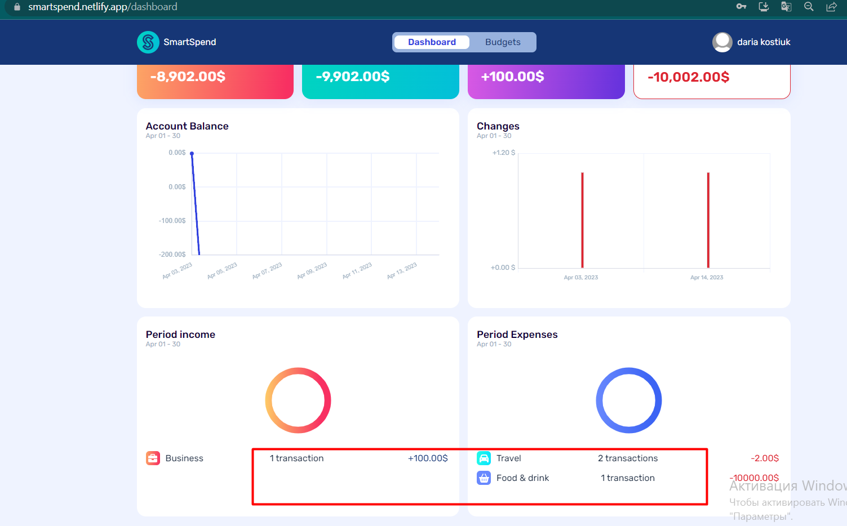Open Google Translate in the address bar

click(x=786, y=7)
